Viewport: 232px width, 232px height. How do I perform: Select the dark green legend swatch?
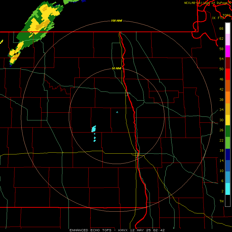point(228,131)
